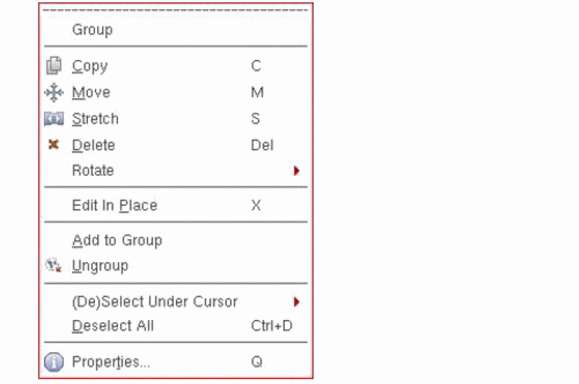Select Delete menu entry
579x384 pixels.
pyautogui.click(x=93, y=145)
